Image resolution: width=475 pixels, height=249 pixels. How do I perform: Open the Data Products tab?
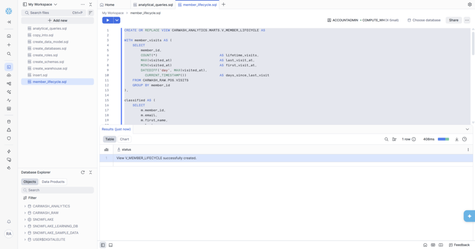point(53,182)
